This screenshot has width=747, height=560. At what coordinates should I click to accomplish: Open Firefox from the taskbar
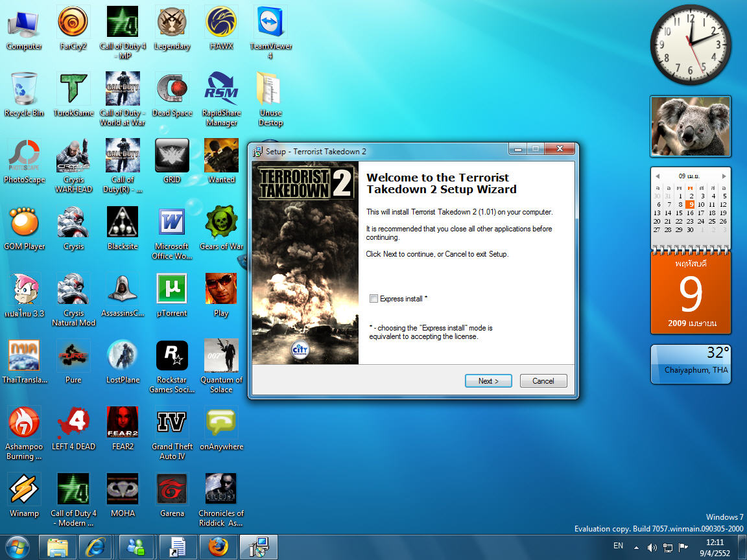coord(218,547)
